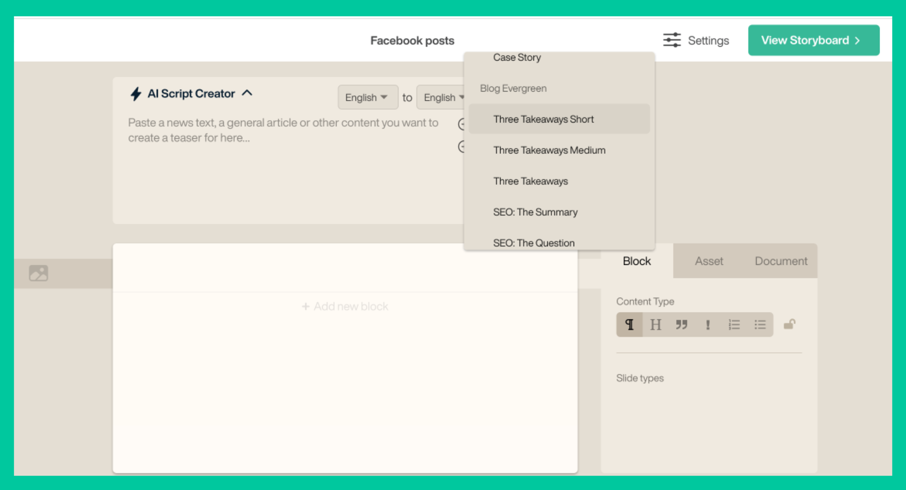The height and width of the screenshot is (490, 906).
Task: Open the Settings sliders icon
Action: point(672,40)
